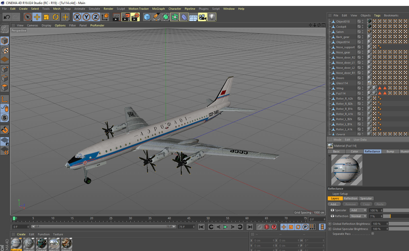Image resolution: width=409 pixels, height=251 pixels.
Task: Add a Subdivision Surface generator
Action: 165,17
